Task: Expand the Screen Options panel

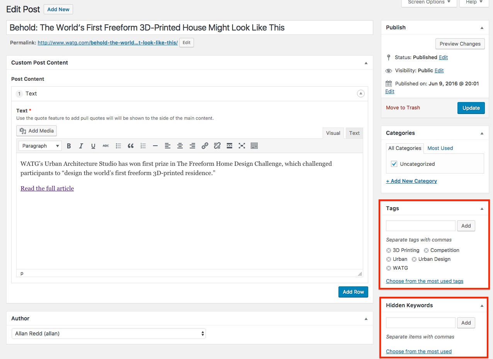Action: click(x=429, y=2)
